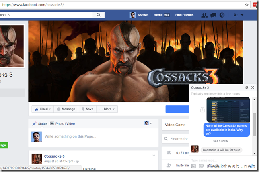This screenshot has height=172, width=259.
Task: Open the messages icon in top bar
Action: coord(213,15)
